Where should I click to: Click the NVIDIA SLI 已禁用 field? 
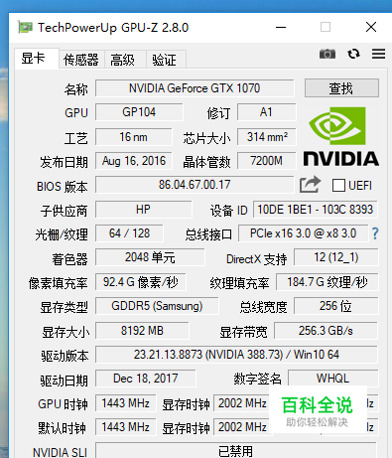coord(236,450)
